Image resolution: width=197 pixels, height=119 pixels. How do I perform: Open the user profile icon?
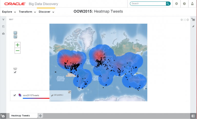click(x=192, y=4)
